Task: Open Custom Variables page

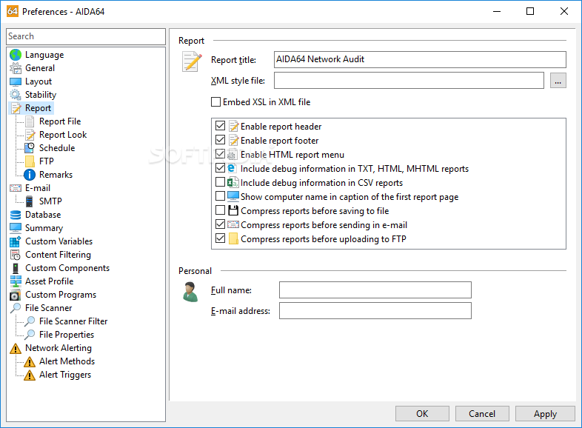Action: pos(58,241)
